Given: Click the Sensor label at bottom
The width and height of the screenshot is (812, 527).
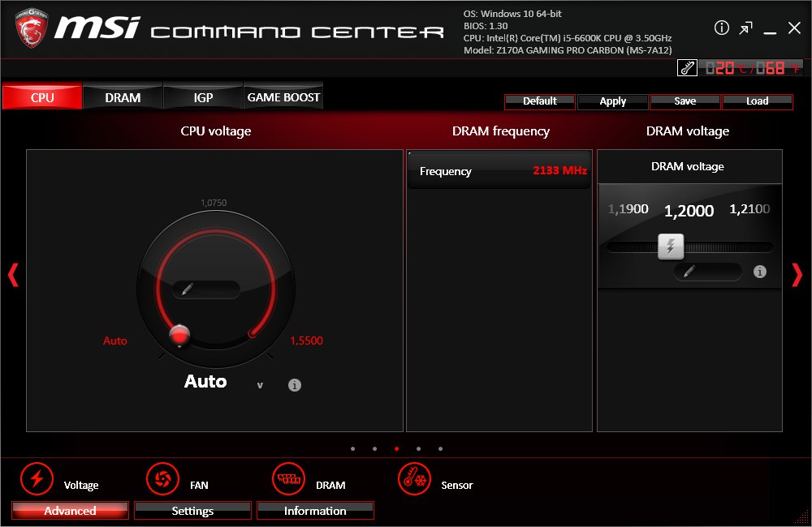Looking at the screenshot, I should (456, 485).
